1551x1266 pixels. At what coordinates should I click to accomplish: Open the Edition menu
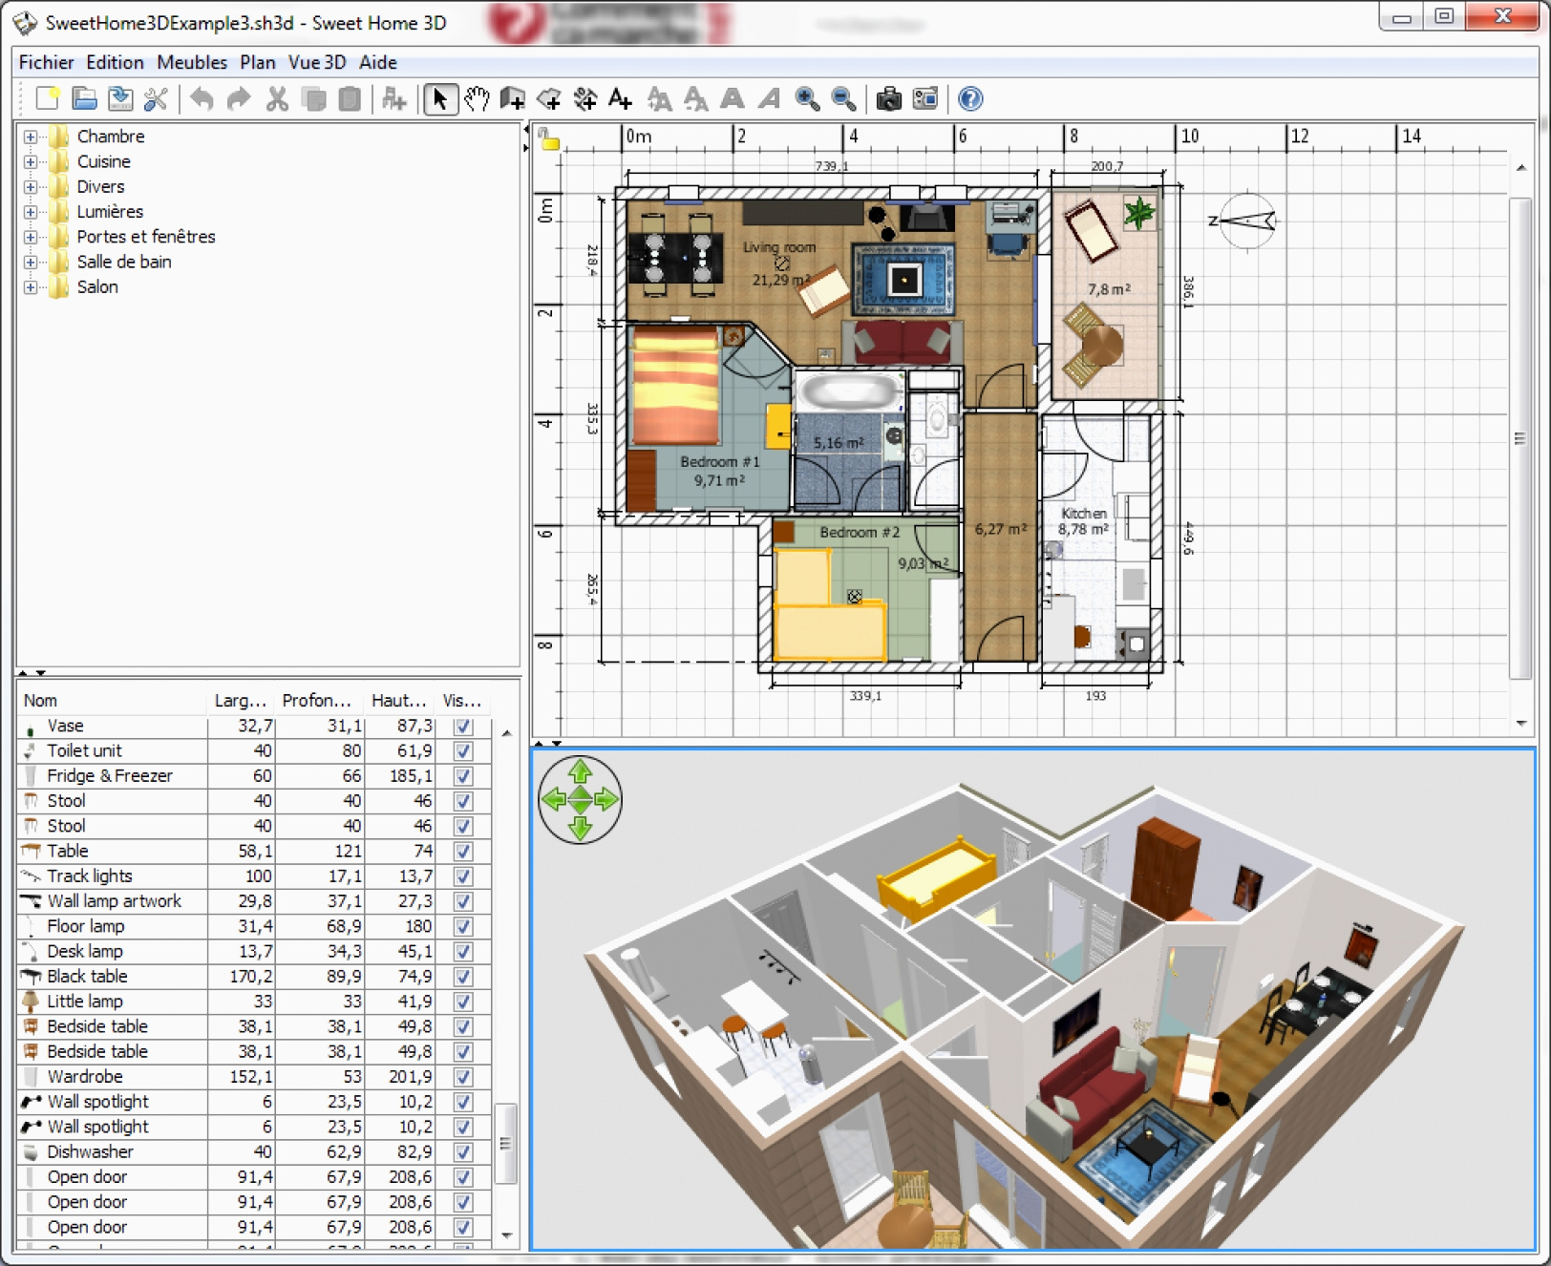[x=115, y=62]
